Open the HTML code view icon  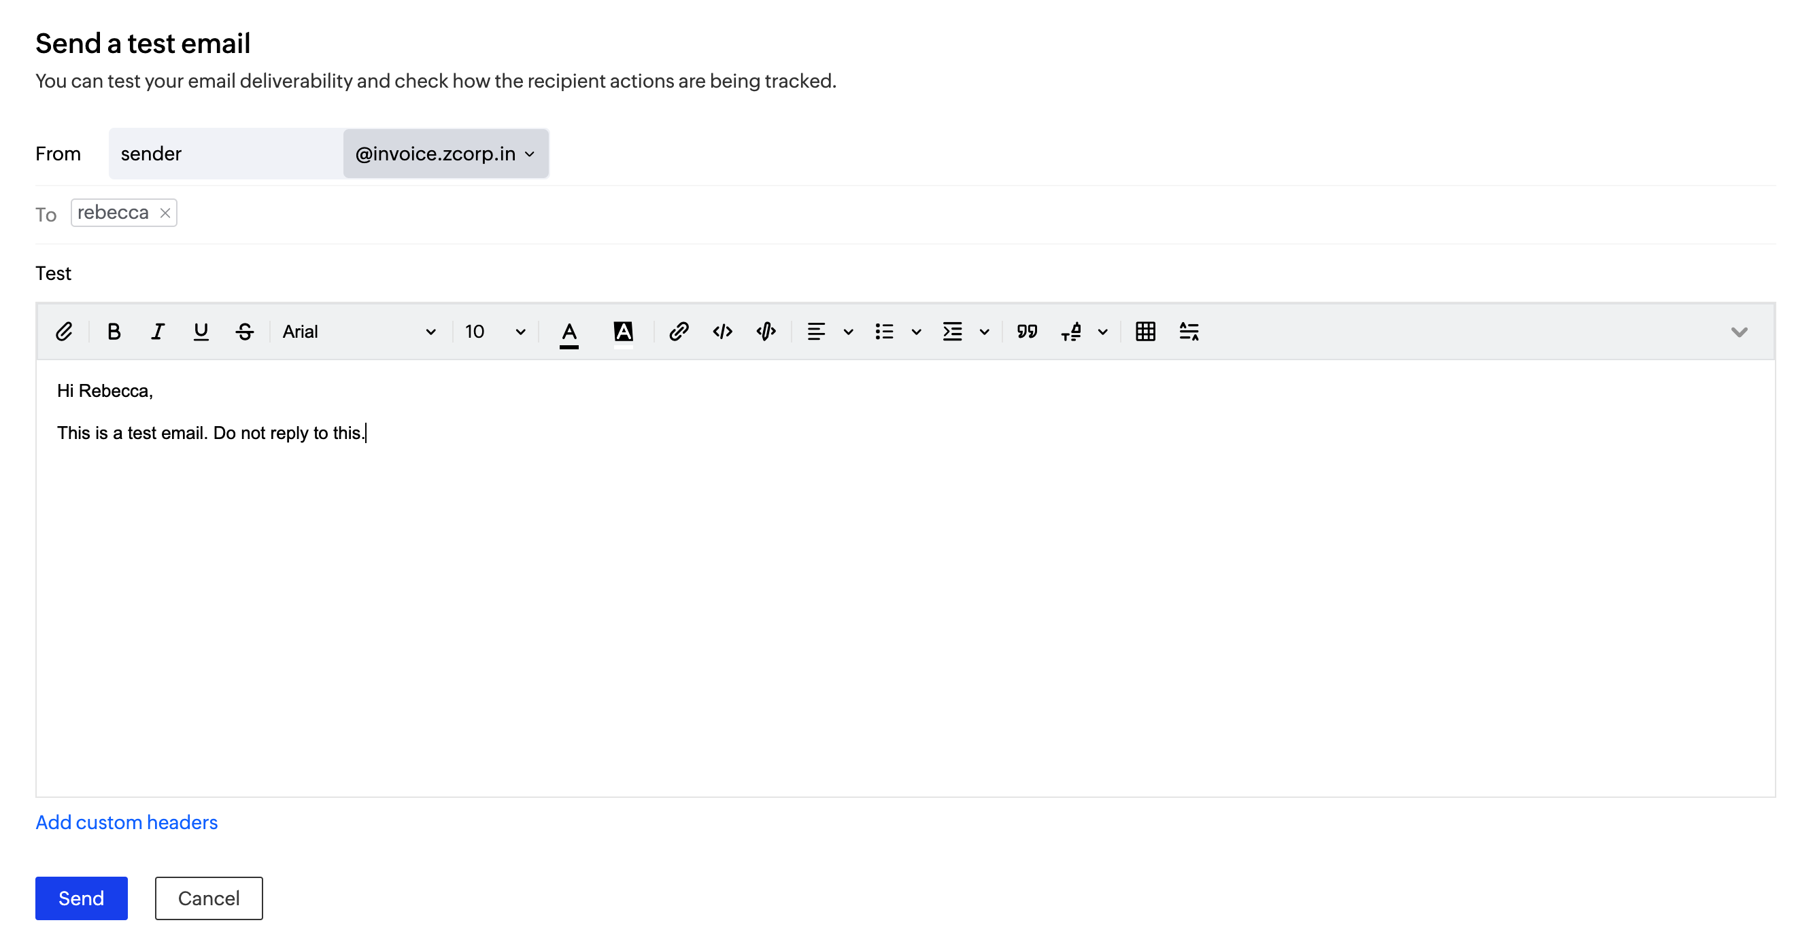tap(722, 331)
